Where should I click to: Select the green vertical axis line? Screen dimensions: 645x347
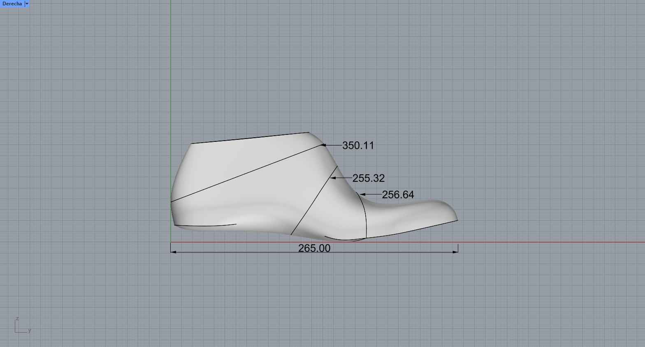tap(171, 82)
